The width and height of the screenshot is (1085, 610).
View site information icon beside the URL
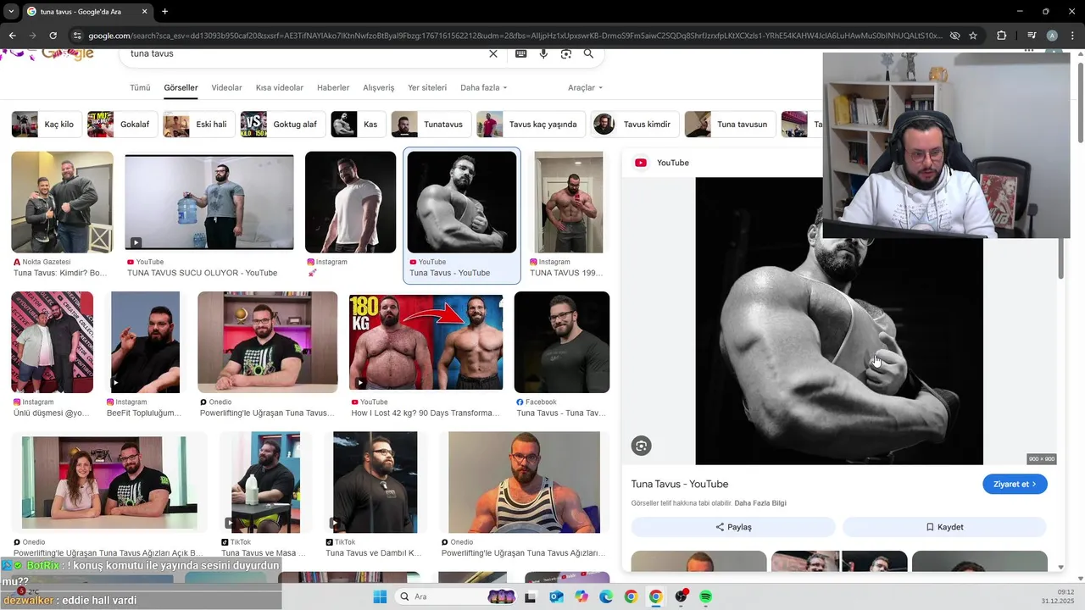coord(77,36)
